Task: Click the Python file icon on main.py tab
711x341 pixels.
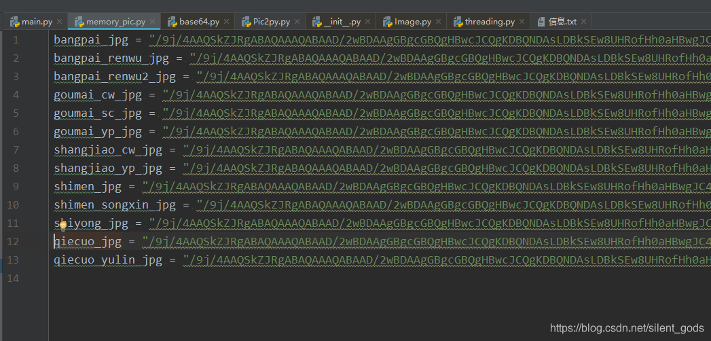Action: [x=15, y=21]
